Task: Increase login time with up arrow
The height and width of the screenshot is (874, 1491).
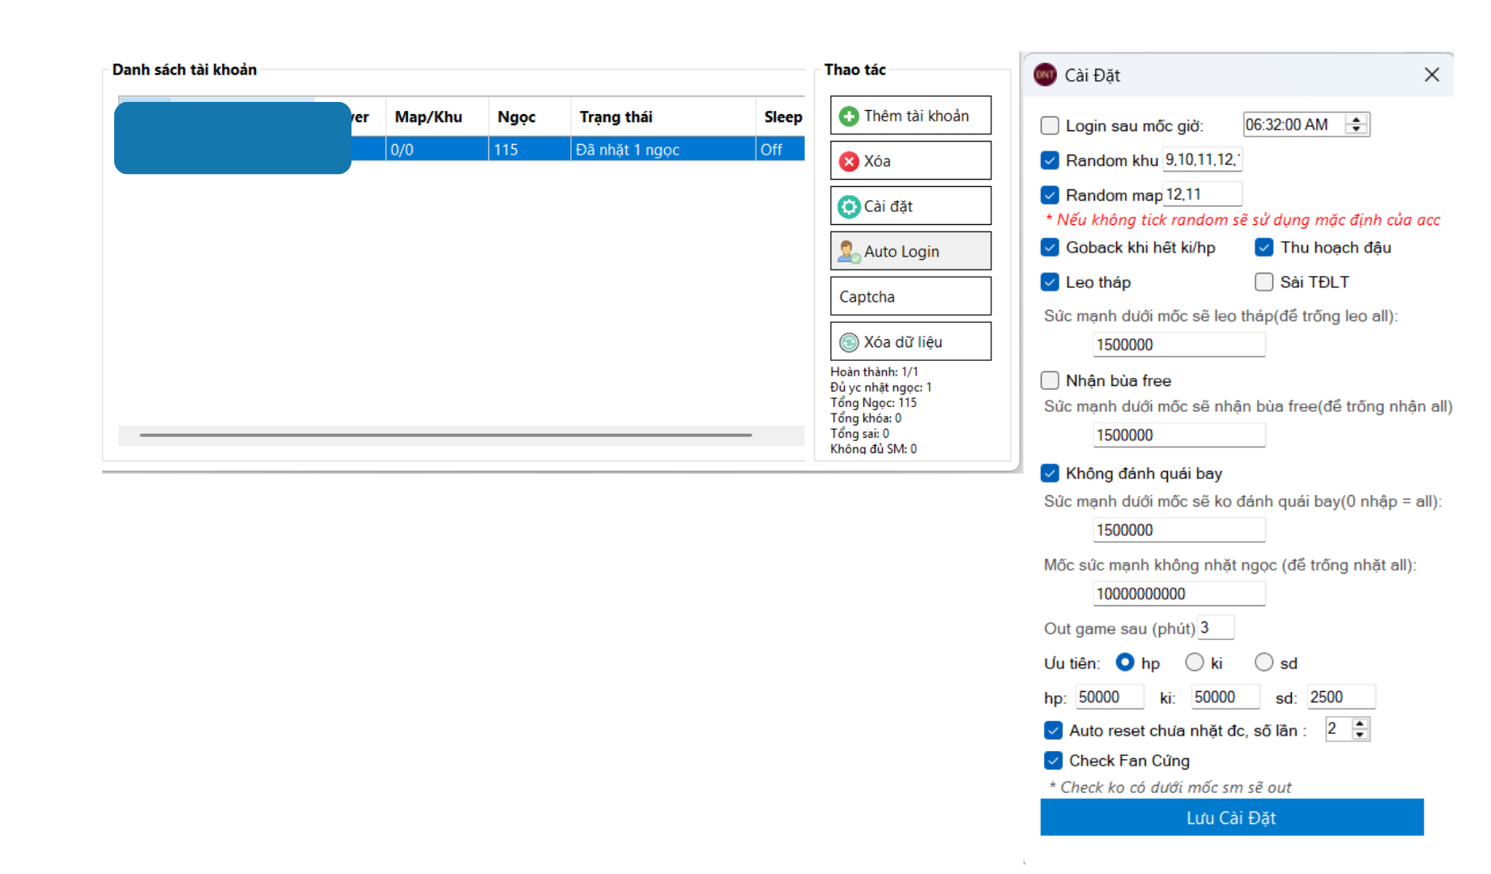Action: [1357, 120]
